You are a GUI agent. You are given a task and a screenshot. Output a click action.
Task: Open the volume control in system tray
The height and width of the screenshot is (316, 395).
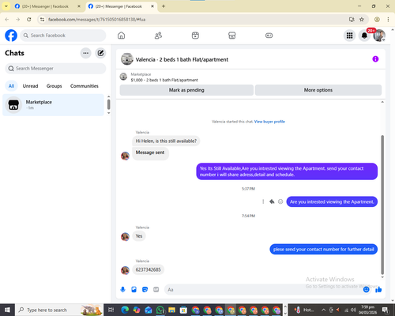point(353,310)
